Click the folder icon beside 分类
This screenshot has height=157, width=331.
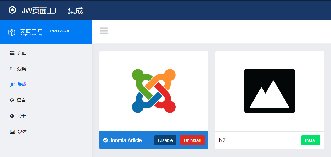click(x=12, y=69)
